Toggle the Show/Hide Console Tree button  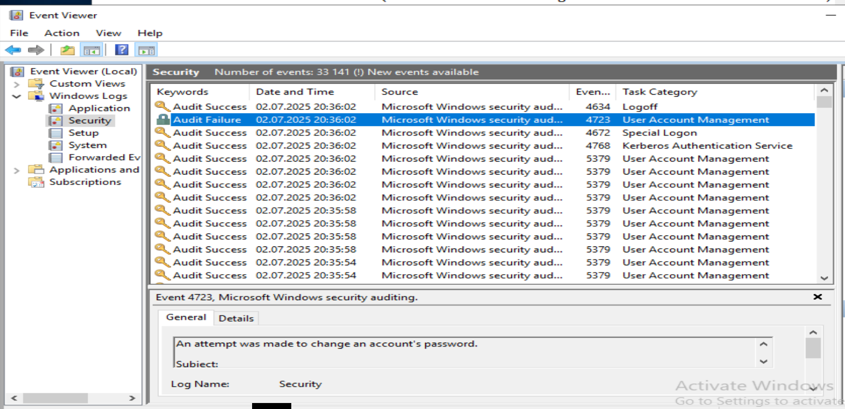click(x=91, y=50)
